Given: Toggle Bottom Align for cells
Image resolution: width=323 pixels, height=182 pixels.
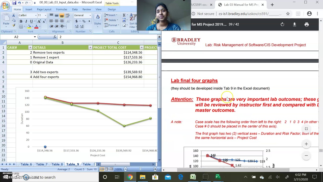Looking at the screenshot, I should pos(62,16).
